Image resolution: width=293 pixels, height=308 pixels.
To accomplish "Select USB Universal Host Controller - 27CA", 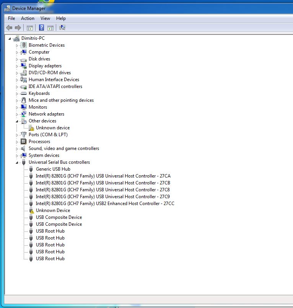I will tap(103, 176).
